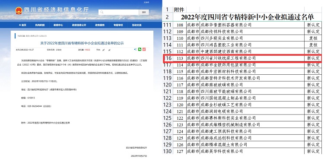324x162 pixels.
Task: Share the article via the green WeChat icon
Action: point(140,49)
